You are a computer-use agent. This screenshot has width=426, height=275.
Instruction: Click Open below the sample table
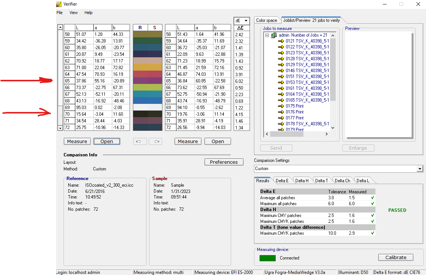(x=218, y=142)
